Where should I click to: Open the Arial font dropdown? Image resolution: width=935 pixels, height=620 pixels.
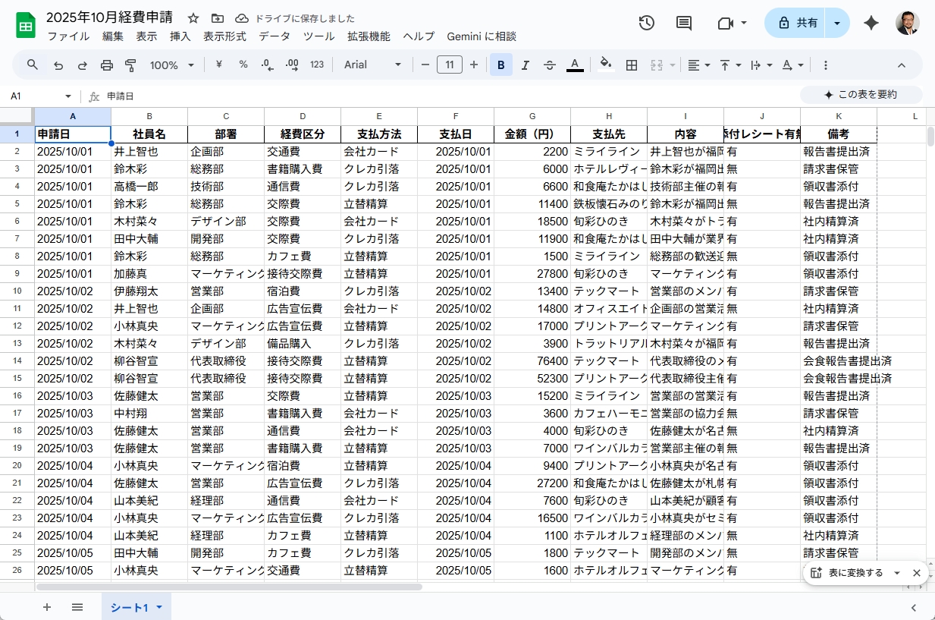point(372,65)
